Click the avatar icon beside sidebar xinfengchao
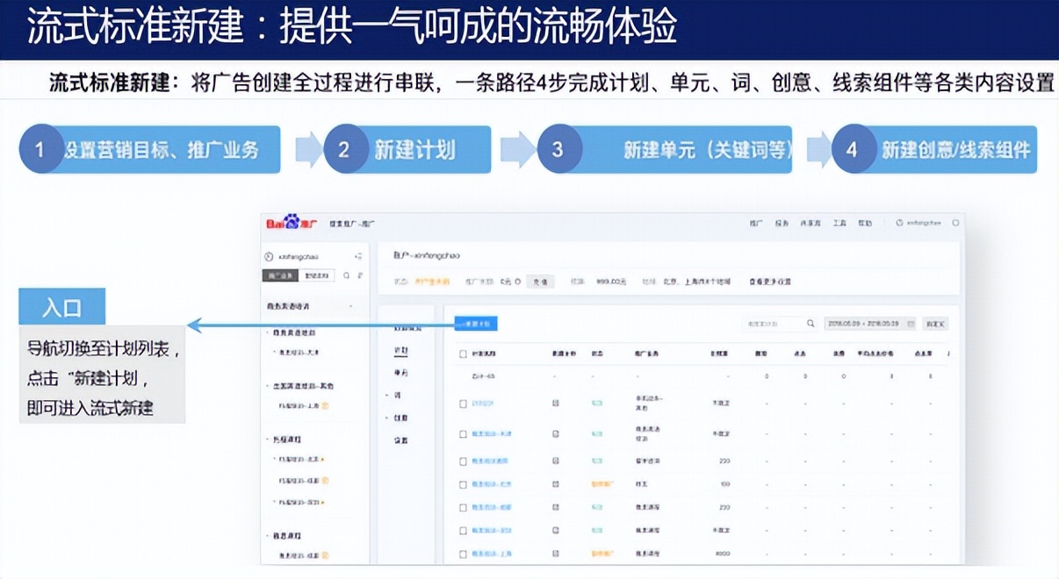This screenshot has width=1059, height=579. (269, 257)
